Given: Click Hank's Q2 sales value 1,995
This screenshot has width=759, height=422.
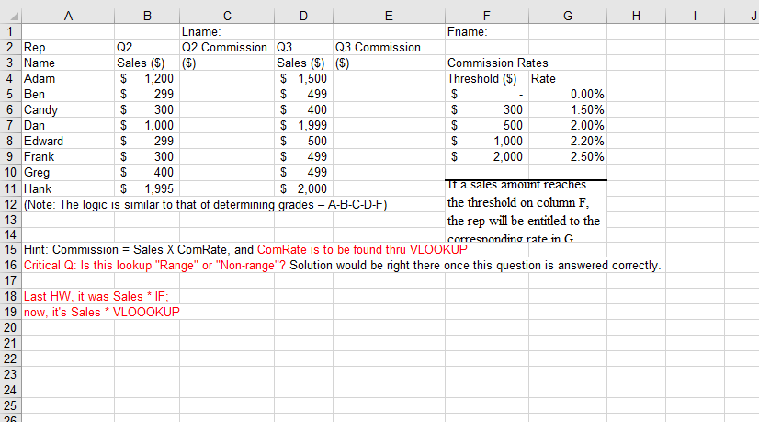Looking at the screenshot, I should 147,188.
